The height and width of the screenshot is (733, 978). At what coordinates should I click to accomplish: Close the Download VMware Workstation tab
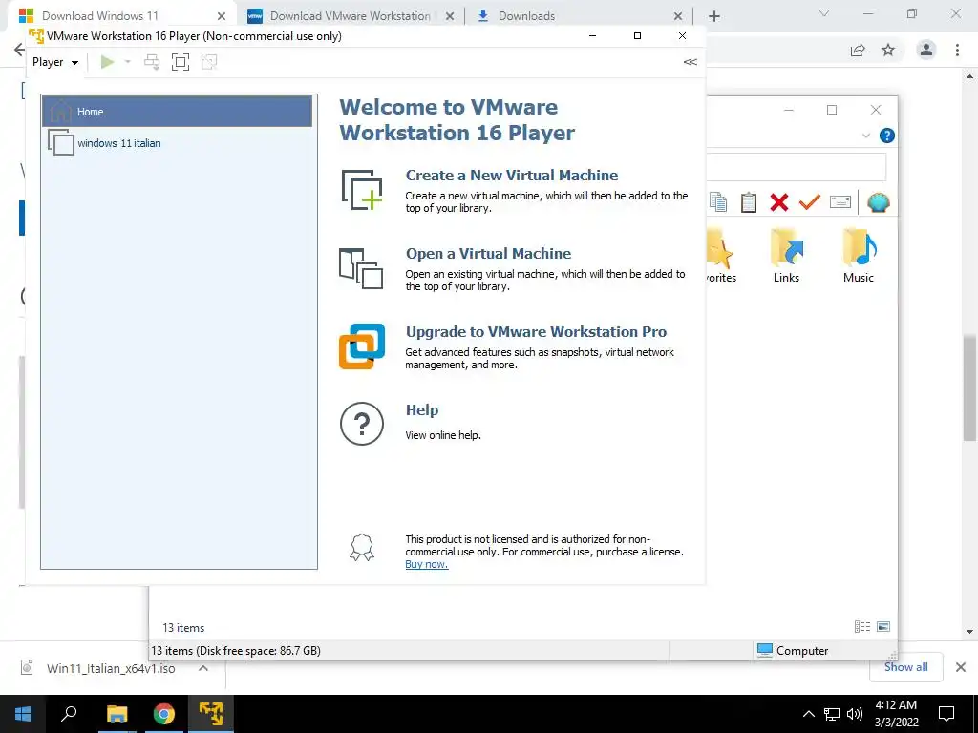click(x=449, y=16)
